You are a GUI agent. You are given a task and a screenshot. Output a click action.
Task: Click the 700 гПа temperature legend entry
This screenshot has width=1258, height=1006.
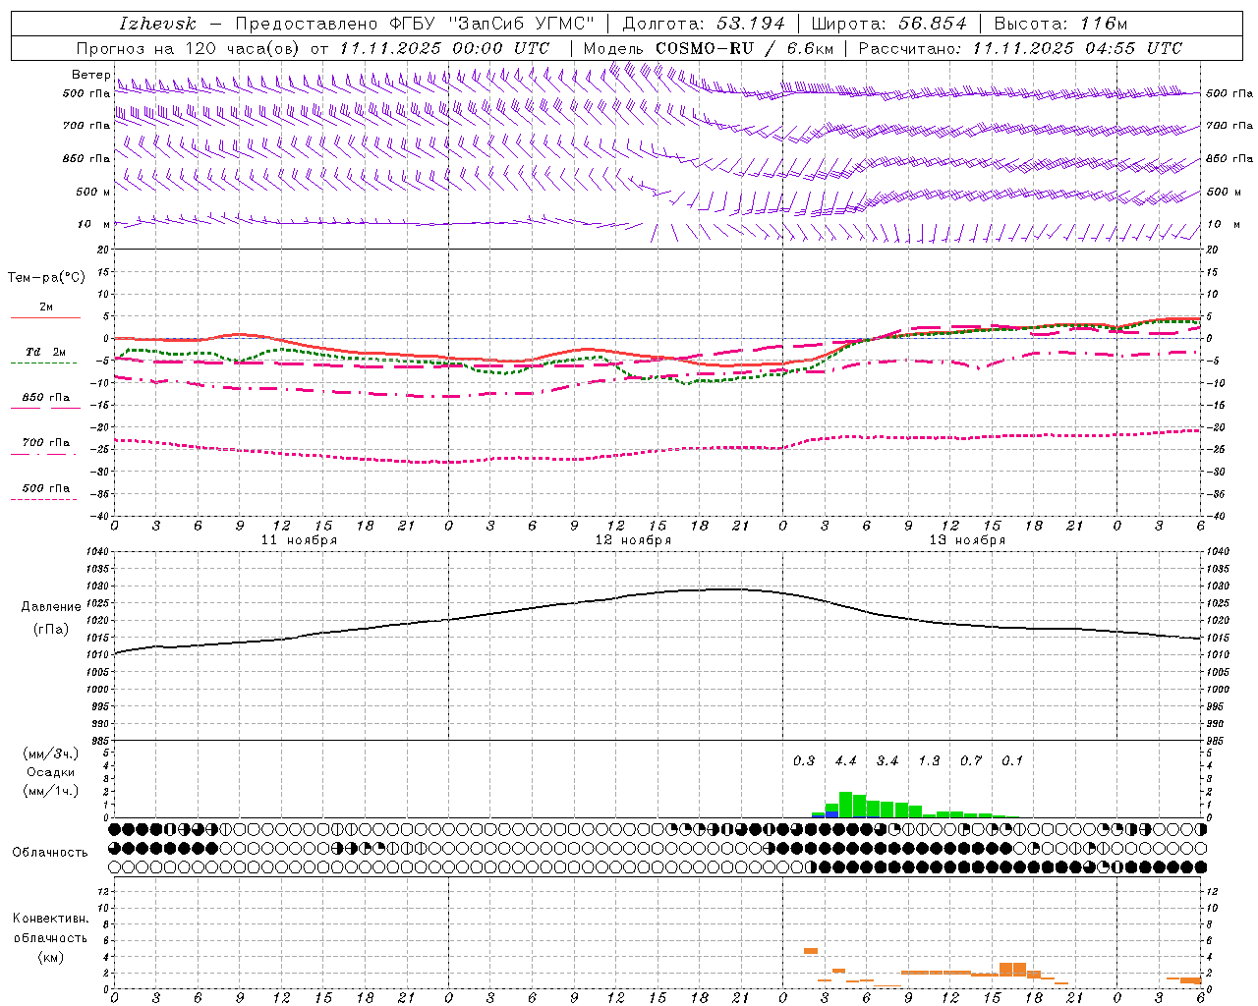coord(46,443)
